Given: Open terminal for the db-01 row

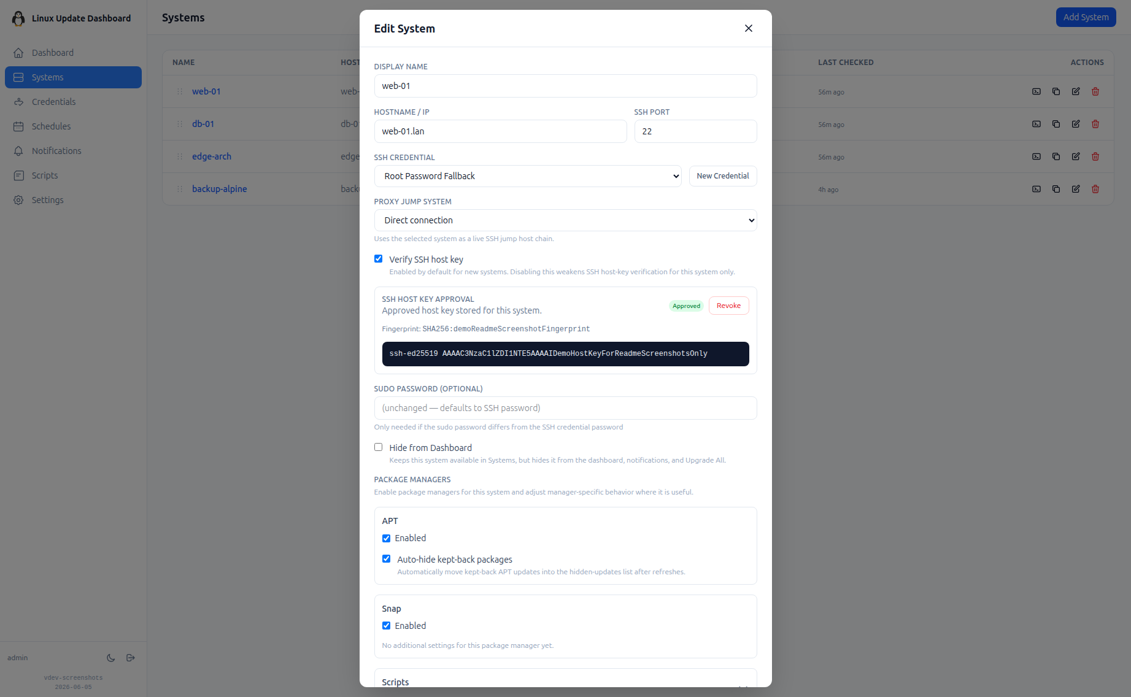Looking at the screenshot, I should tap(1036, 124).
